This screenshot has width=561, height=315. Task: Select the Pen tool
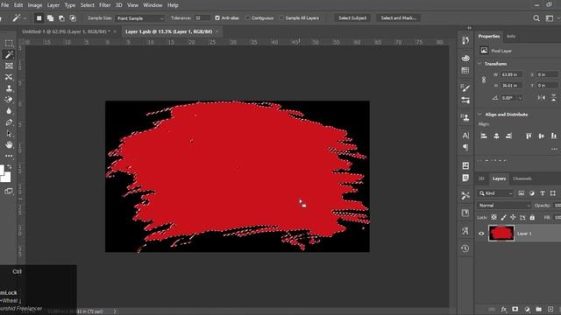(9, 122)
